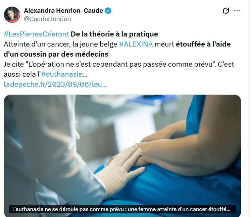Open the article preview card image
Screen dimensions: 251x217
tap(122, 156)
